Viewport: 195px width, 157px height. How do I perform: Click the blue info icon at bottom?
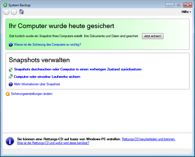point(10,141)
